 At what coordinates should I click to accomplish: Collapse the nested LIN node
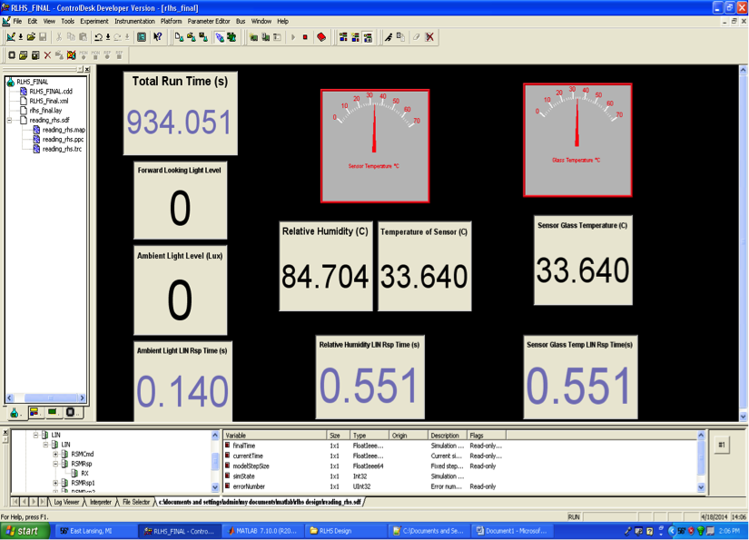click(x=46, y=445)
